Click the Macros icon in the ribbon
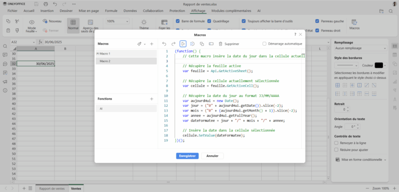Viewport: 399px width, 192px height. (x=354, y=22)
